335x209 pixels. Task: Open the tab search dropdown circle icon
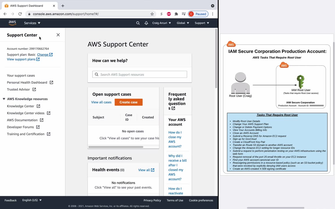pos(213,6)
